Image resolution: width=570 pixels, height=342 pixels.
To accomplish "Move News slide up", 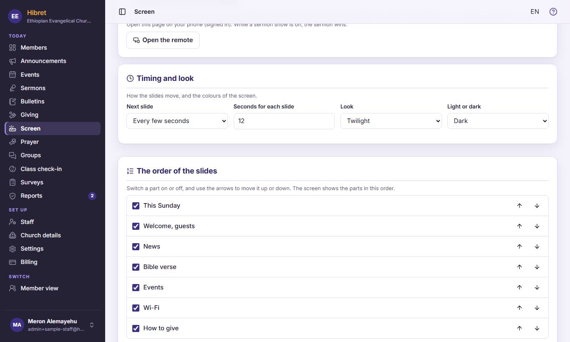I will 520,246.
